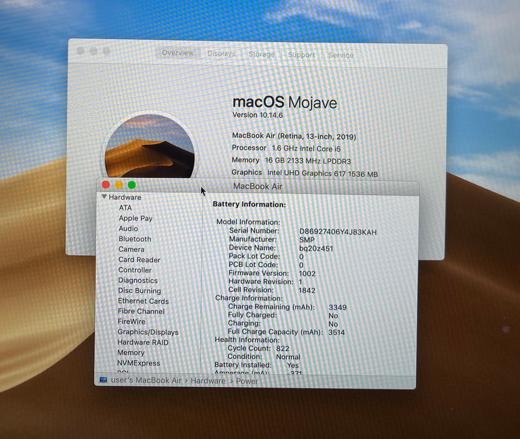Open the Support tab
This screenshot has height=439, width=520.
301,55
